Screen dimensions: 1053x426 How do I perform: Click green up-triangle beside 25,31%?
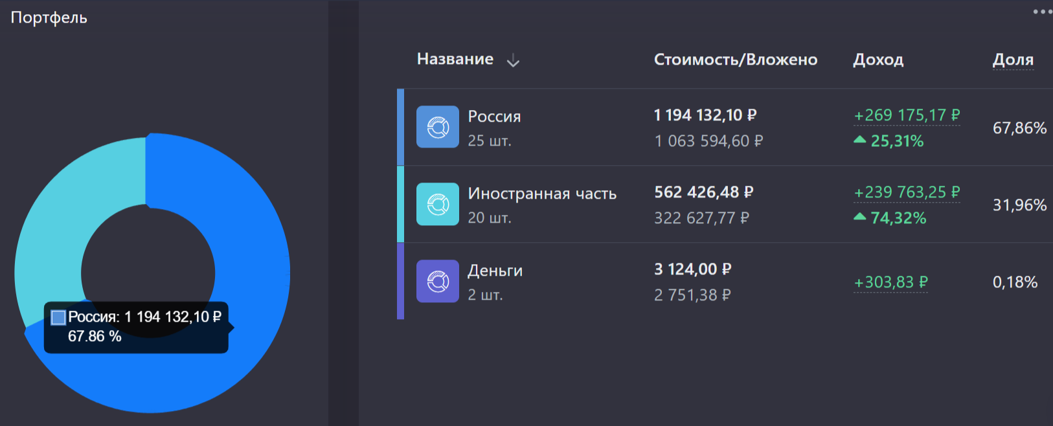(860, 140)
